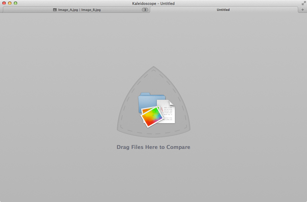Enter full screen with the arrows icon
Viewport: 307px width, 202px height.
(304, 3)
